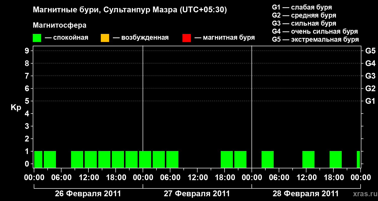Click the green bar above 18:00 on 28 February
The image size is (378, 201).
click(x=336, y=159)
